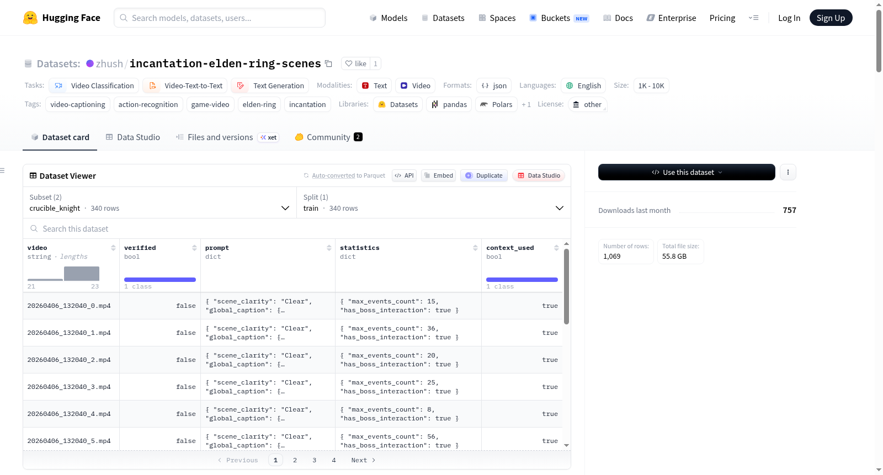Screen dimensions: 883x475
Task: Select the English language tag
Action: (x=583, y=86)
